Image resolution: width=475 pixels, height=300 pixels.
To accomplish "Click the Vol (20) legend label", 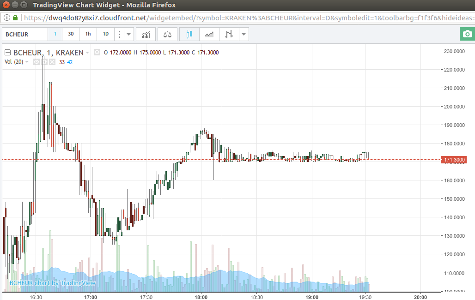I will [x=14, y=62].
